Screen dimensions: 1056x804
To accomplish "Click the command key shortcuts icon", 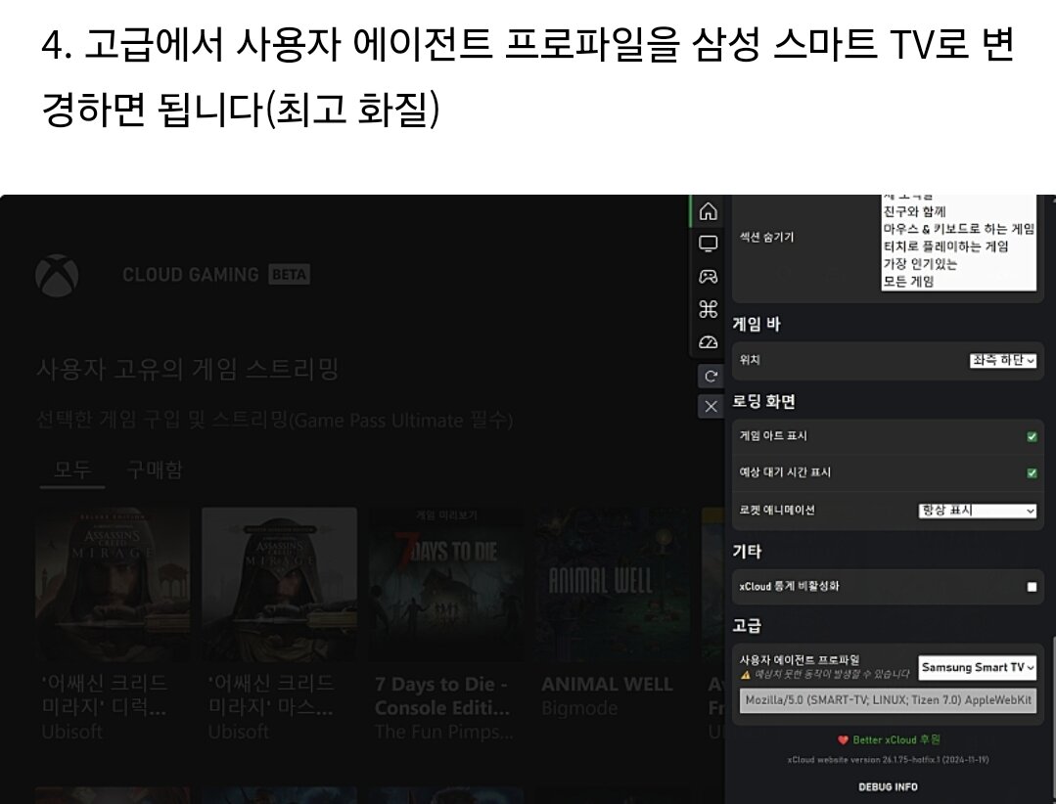I will (x=708, y=309).
